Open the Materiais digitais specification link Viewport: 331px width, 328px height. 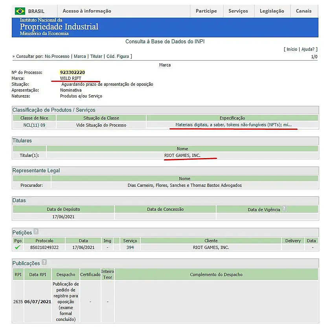pyautogui.click(x=234, y=125)
